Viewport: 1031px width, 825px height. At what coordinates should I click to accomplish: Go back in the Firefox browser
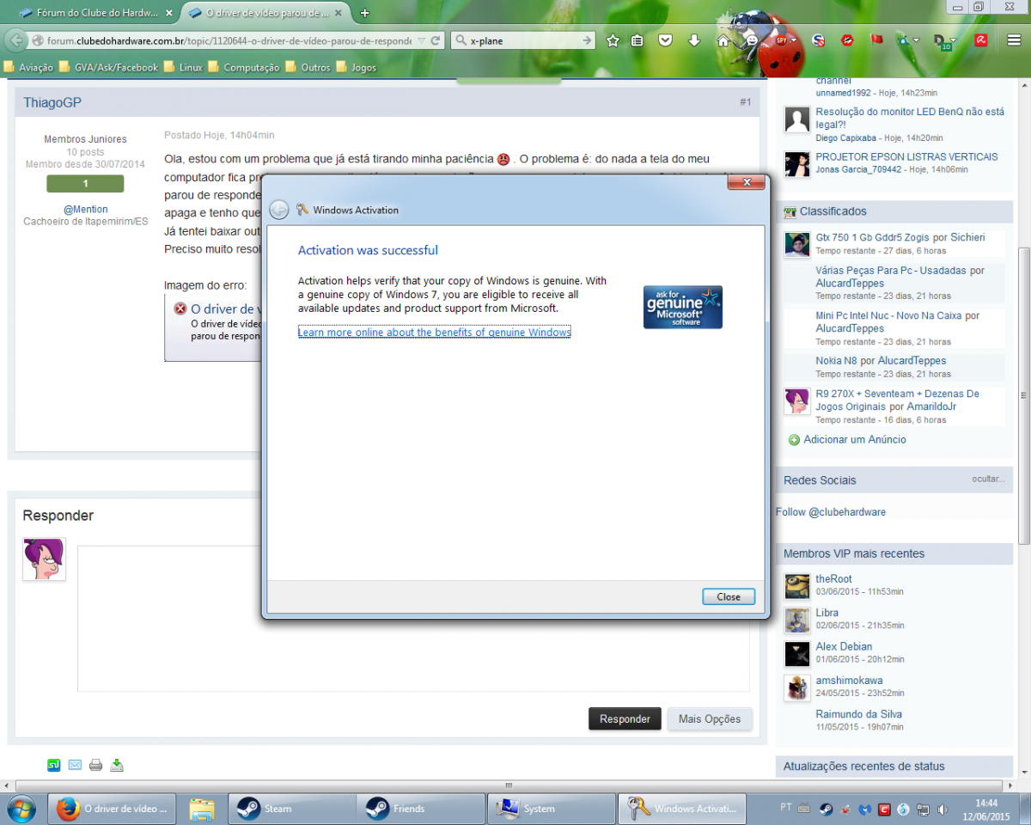click(x=16, y=40)
